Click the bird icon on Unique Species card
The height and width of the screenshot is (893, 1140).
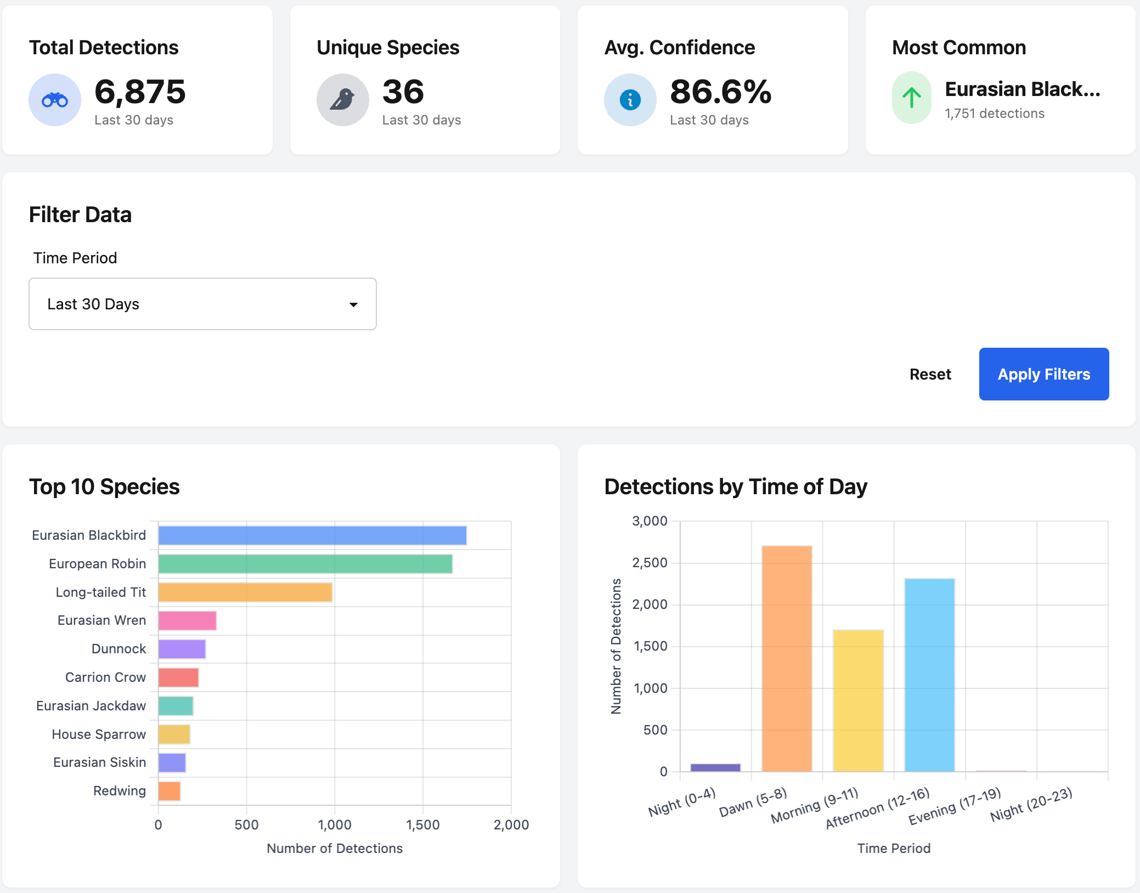(342, 99)
